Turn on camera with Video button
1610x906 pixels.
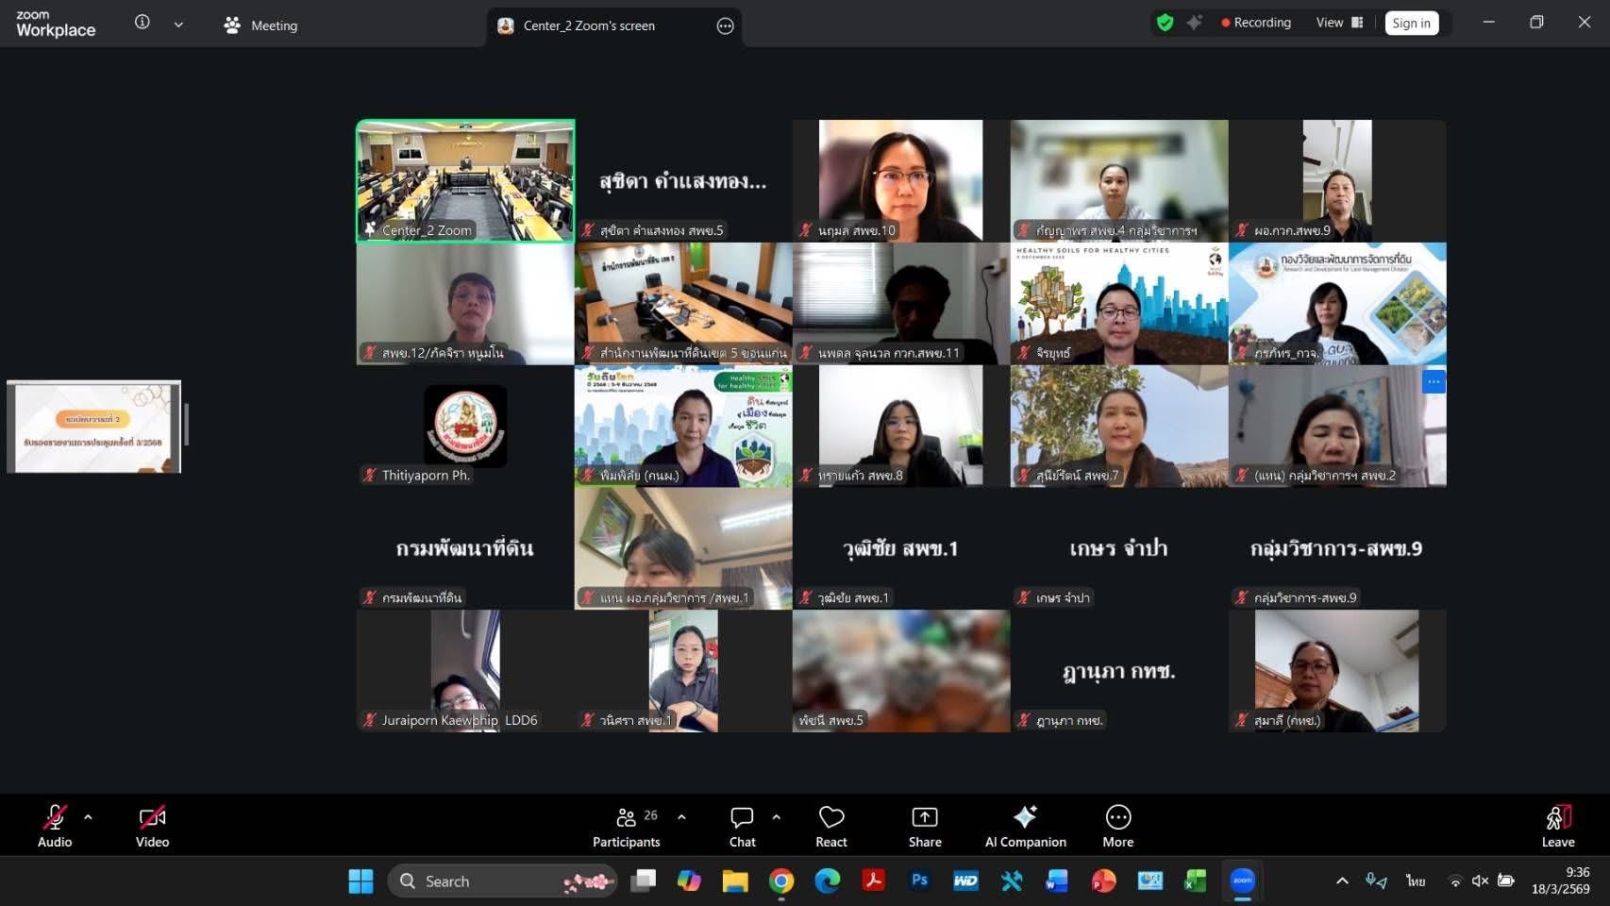(x=152, y=826)
